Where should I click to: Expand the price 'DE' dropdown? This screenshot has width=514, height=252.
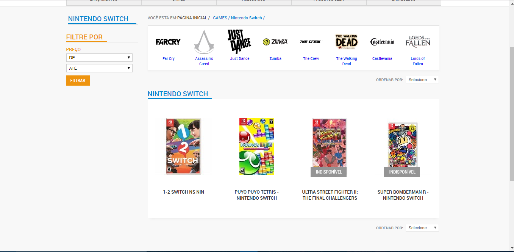click(x=99, y=58)
